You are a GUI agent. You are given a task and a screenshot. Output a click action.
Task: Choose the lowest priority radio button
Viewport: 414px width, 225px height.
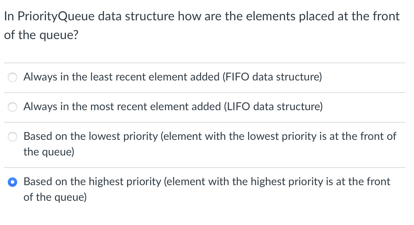pyautogui.click(x=12, y=137)
